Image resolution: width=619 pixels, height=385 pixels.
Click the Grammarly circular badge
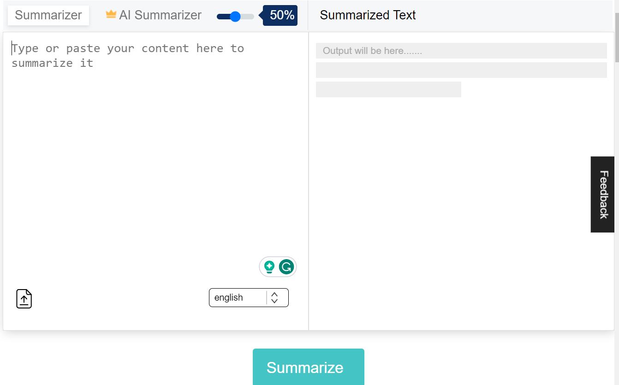(286, 267)
